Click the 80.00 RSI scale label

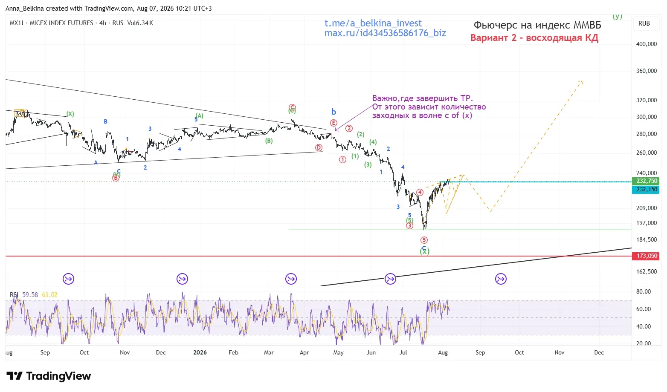[x=644, y=292]
